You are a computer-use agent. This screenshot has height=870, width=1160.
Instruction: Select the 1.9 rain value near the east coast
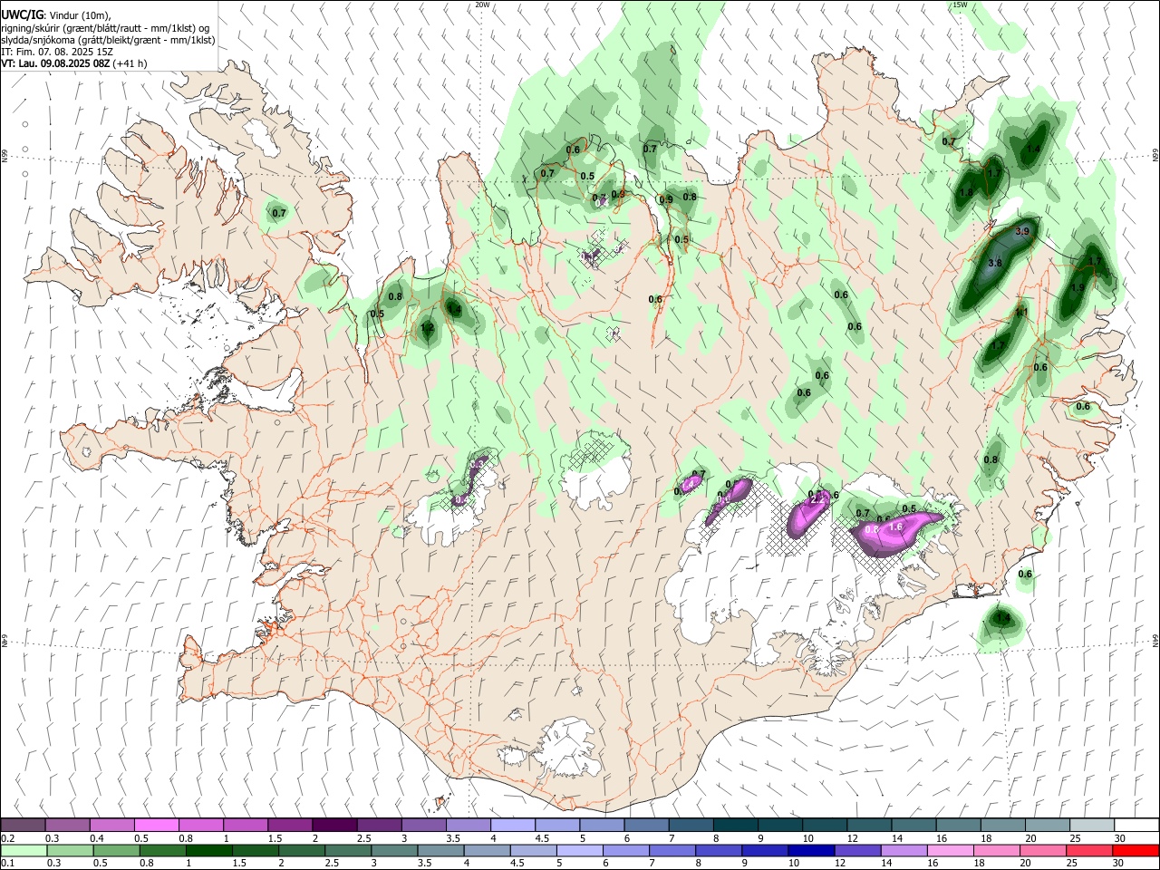point(1078,288)
